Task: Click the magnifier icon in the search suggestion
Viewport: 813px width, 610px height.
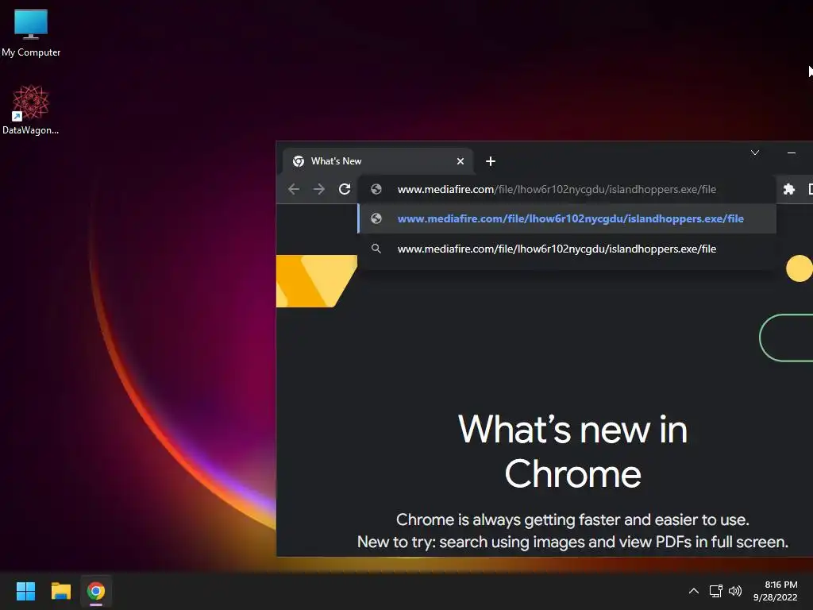Action: point(376,249)
